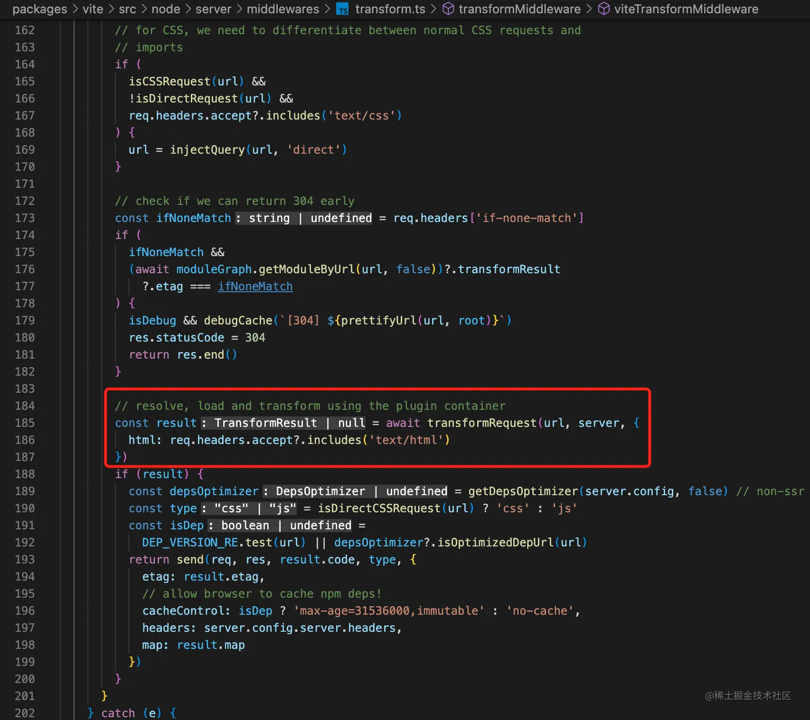Open the src breadcrumb segment

click(x=127, y=9)
